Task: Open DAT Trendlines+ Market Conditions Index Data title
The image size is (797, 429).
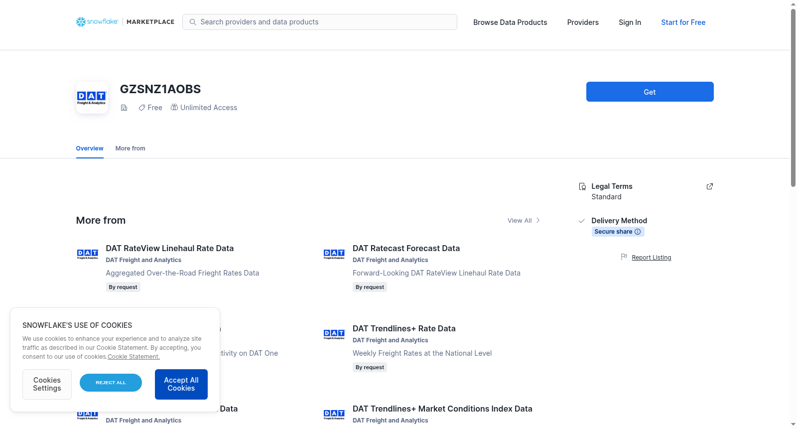Action: pos(442,409)
